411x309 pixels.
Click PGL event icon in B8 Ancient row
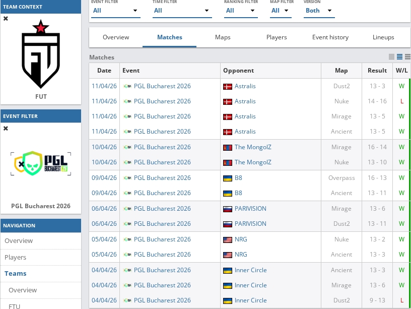(127, 193)
